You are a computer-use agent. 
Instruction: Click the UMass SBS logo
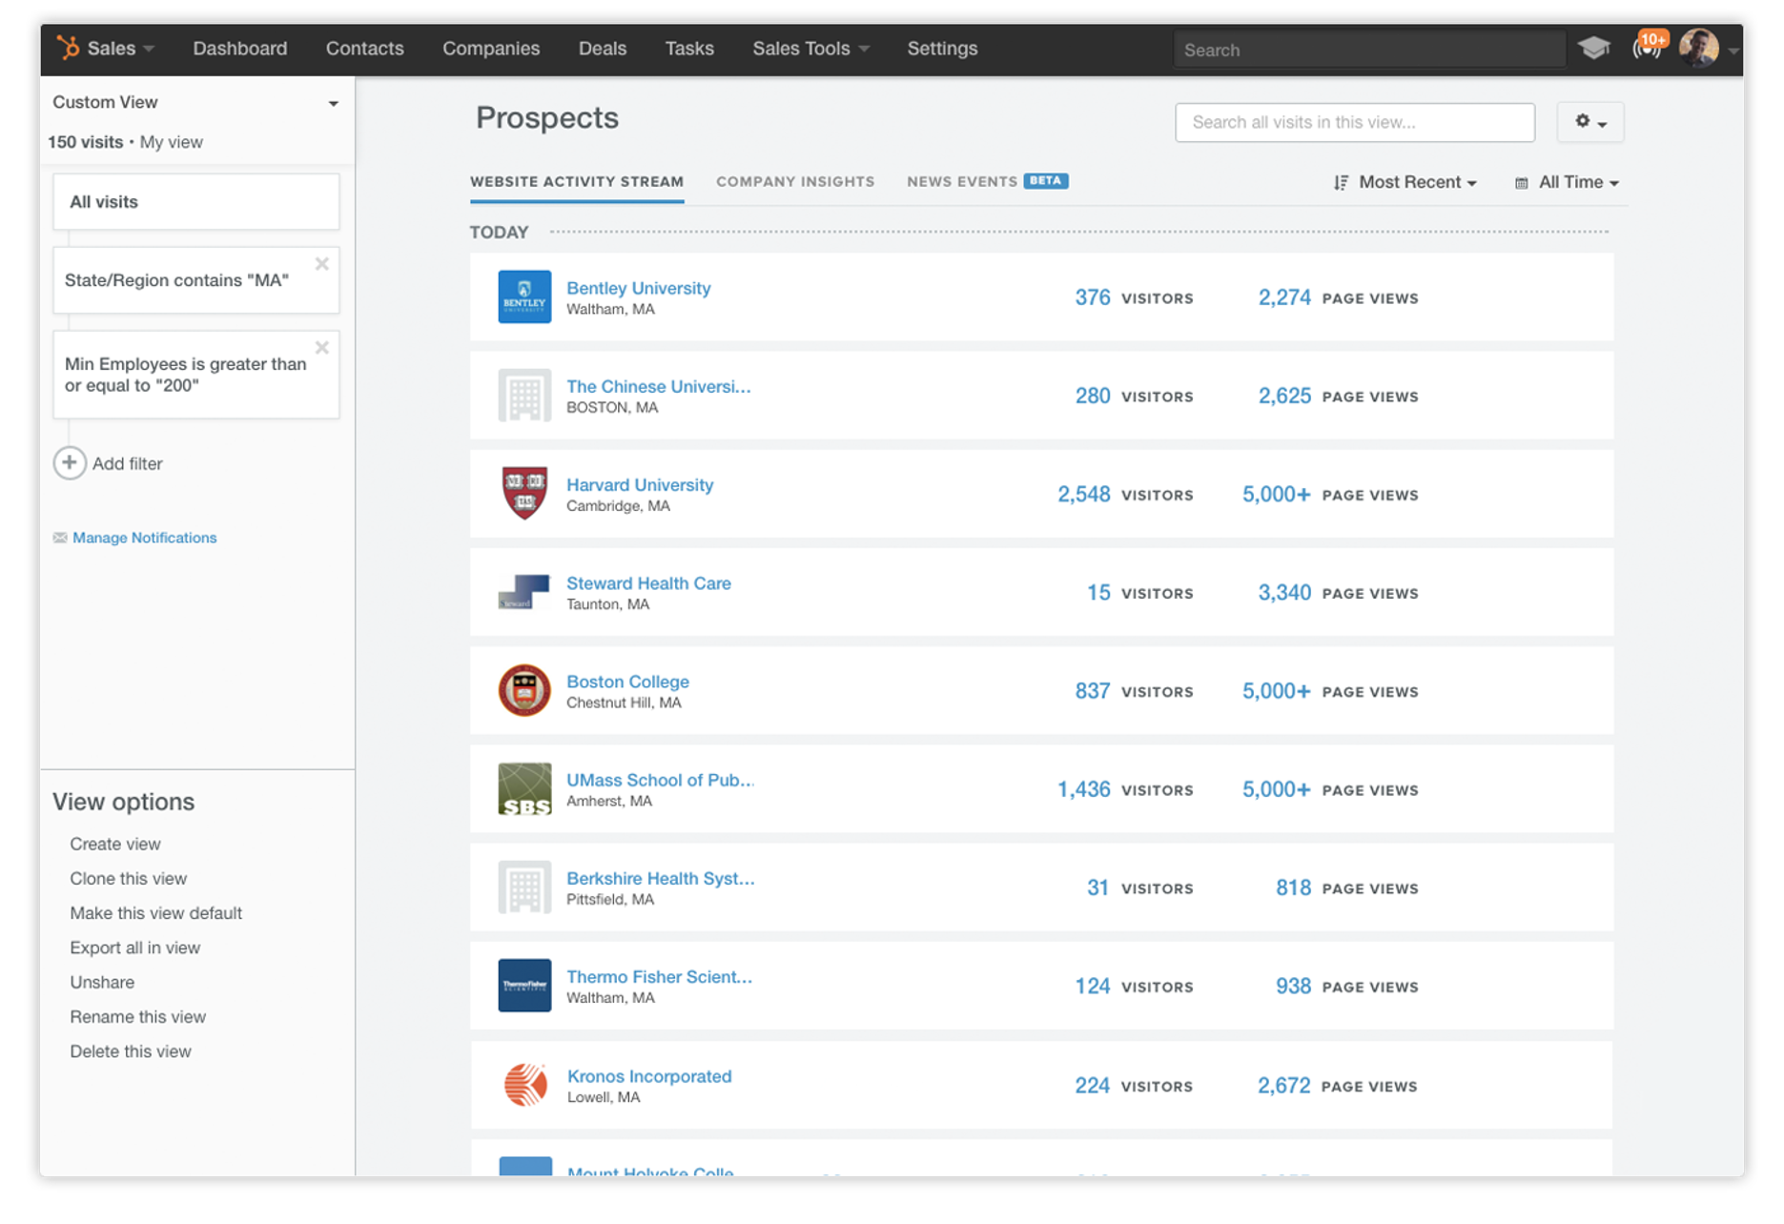pyautogui.click(x=524, y=788)
